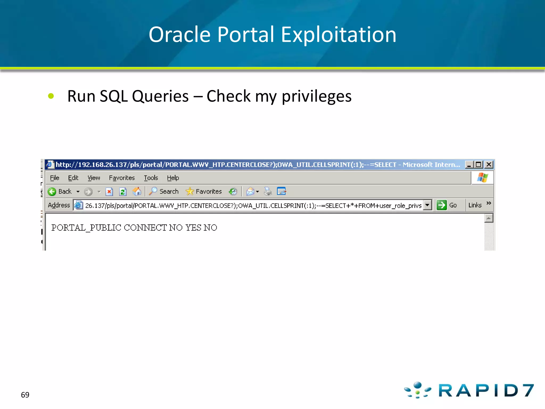Expand the Links chevron overflow

tap(489, 203)
